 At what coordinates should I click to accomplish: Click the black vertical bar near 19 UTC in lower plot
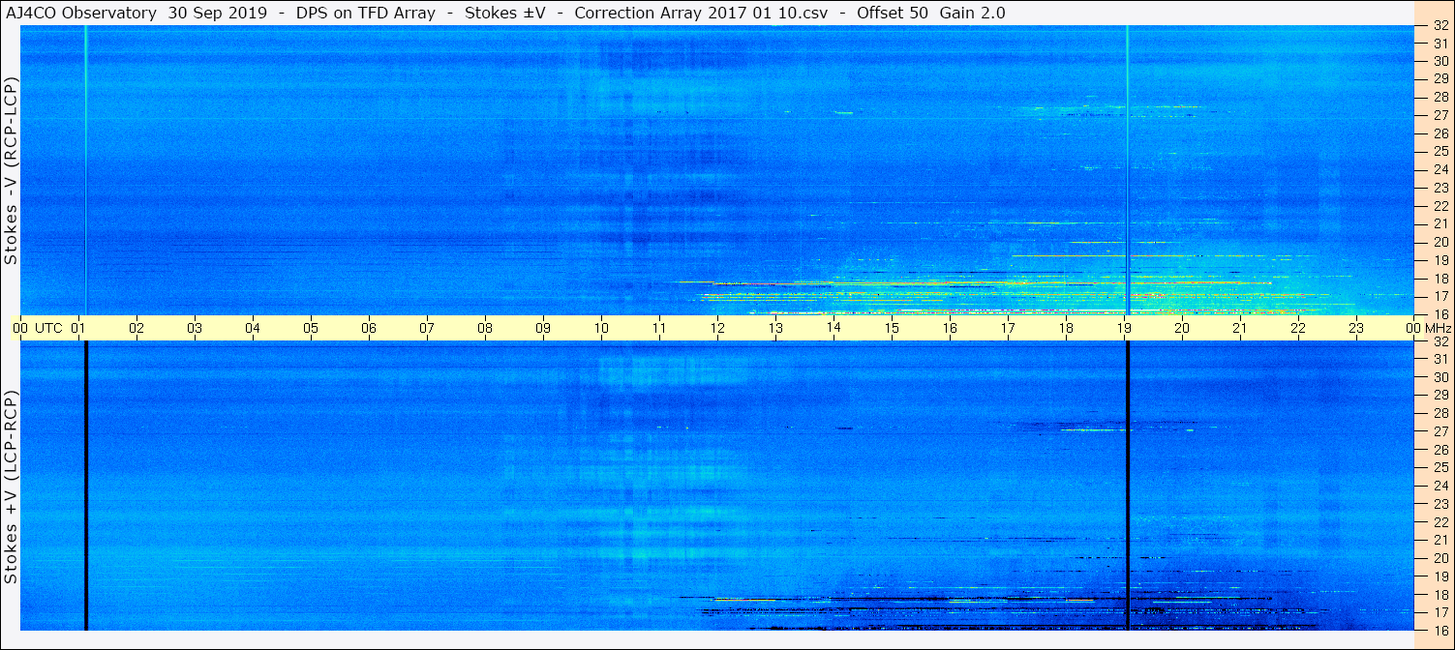pyautogui.click(x=1128, y=486)
